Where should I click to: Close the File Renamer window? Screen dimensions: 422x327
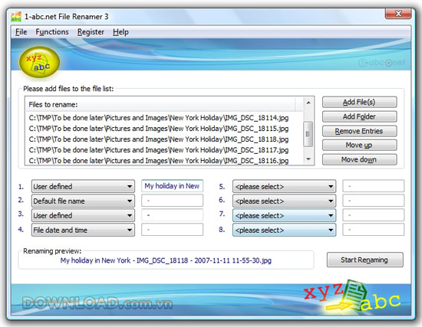coord(398,14)
